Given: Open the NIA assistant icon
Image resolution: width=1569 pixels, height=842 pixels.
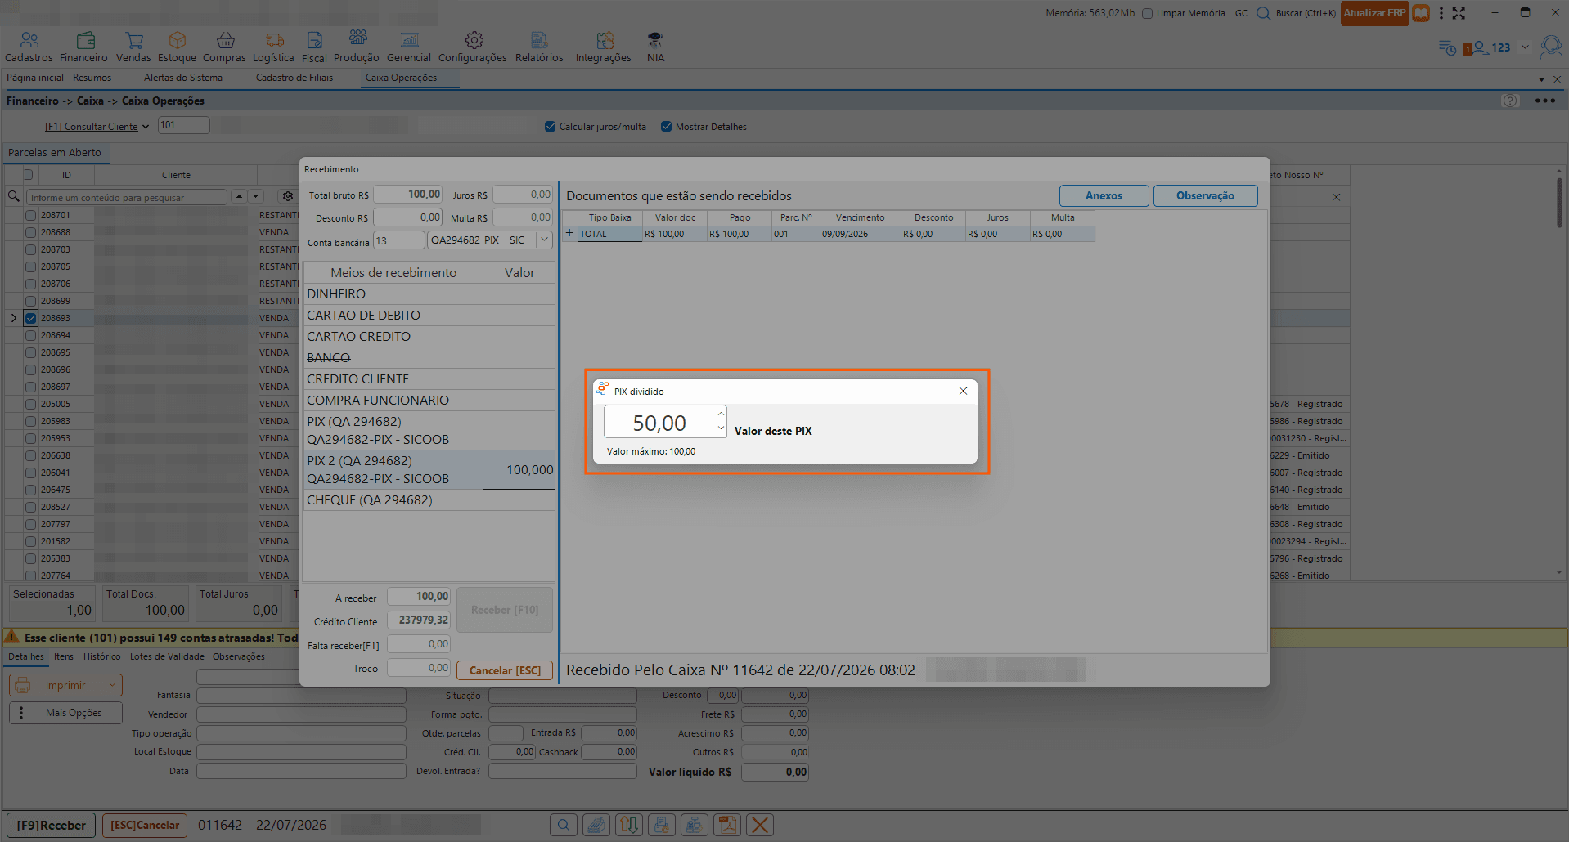Looking at the screenshot, I should (x=655, y=40).
